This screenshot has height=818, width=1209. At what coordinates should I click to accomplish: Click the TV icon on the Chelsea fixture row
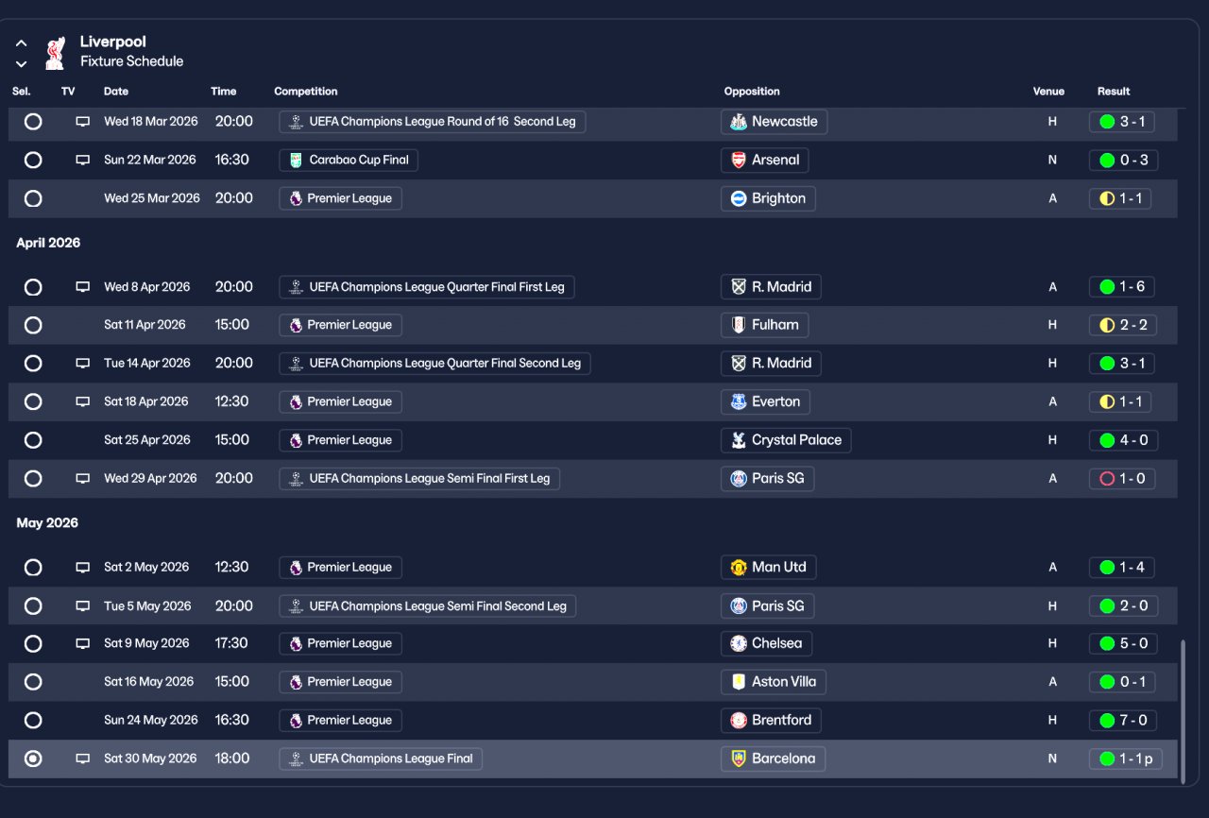[x=83, y=644]
